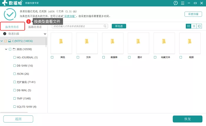This screenshot has height=126, width=206.
Task: Click the tree panel vertical scrollbar
Action: [46, 42]
